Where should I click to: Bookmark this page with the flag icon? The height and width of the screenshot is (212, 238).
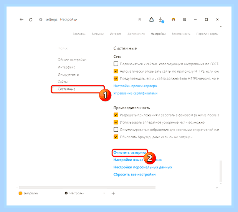(140, 20)
